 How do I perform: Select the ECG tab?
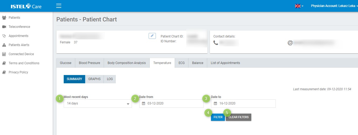click(x=181, y=63)
